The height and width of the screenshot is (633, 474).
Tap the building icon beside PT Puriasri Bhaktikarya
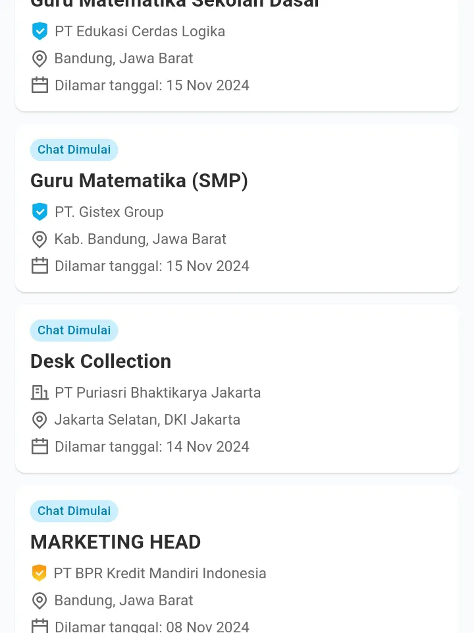[x=39, y=392]
